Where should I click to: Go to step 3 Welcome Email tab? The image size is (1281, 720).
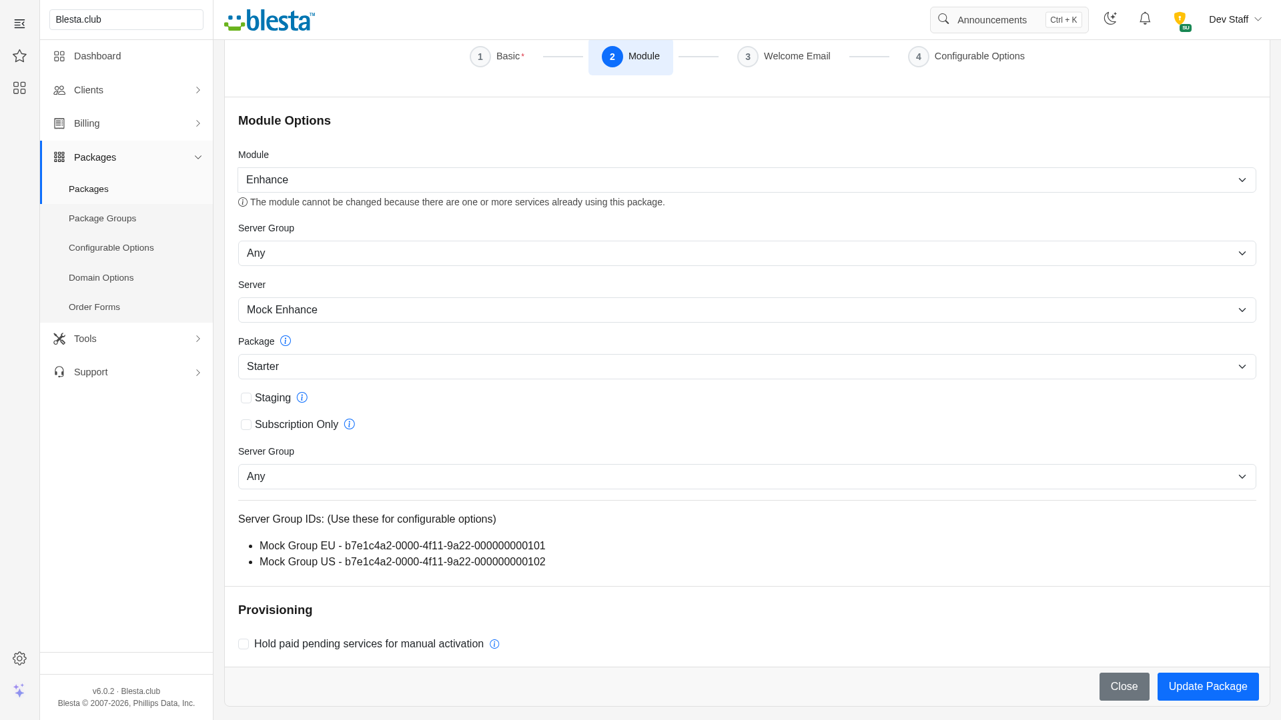784,57
